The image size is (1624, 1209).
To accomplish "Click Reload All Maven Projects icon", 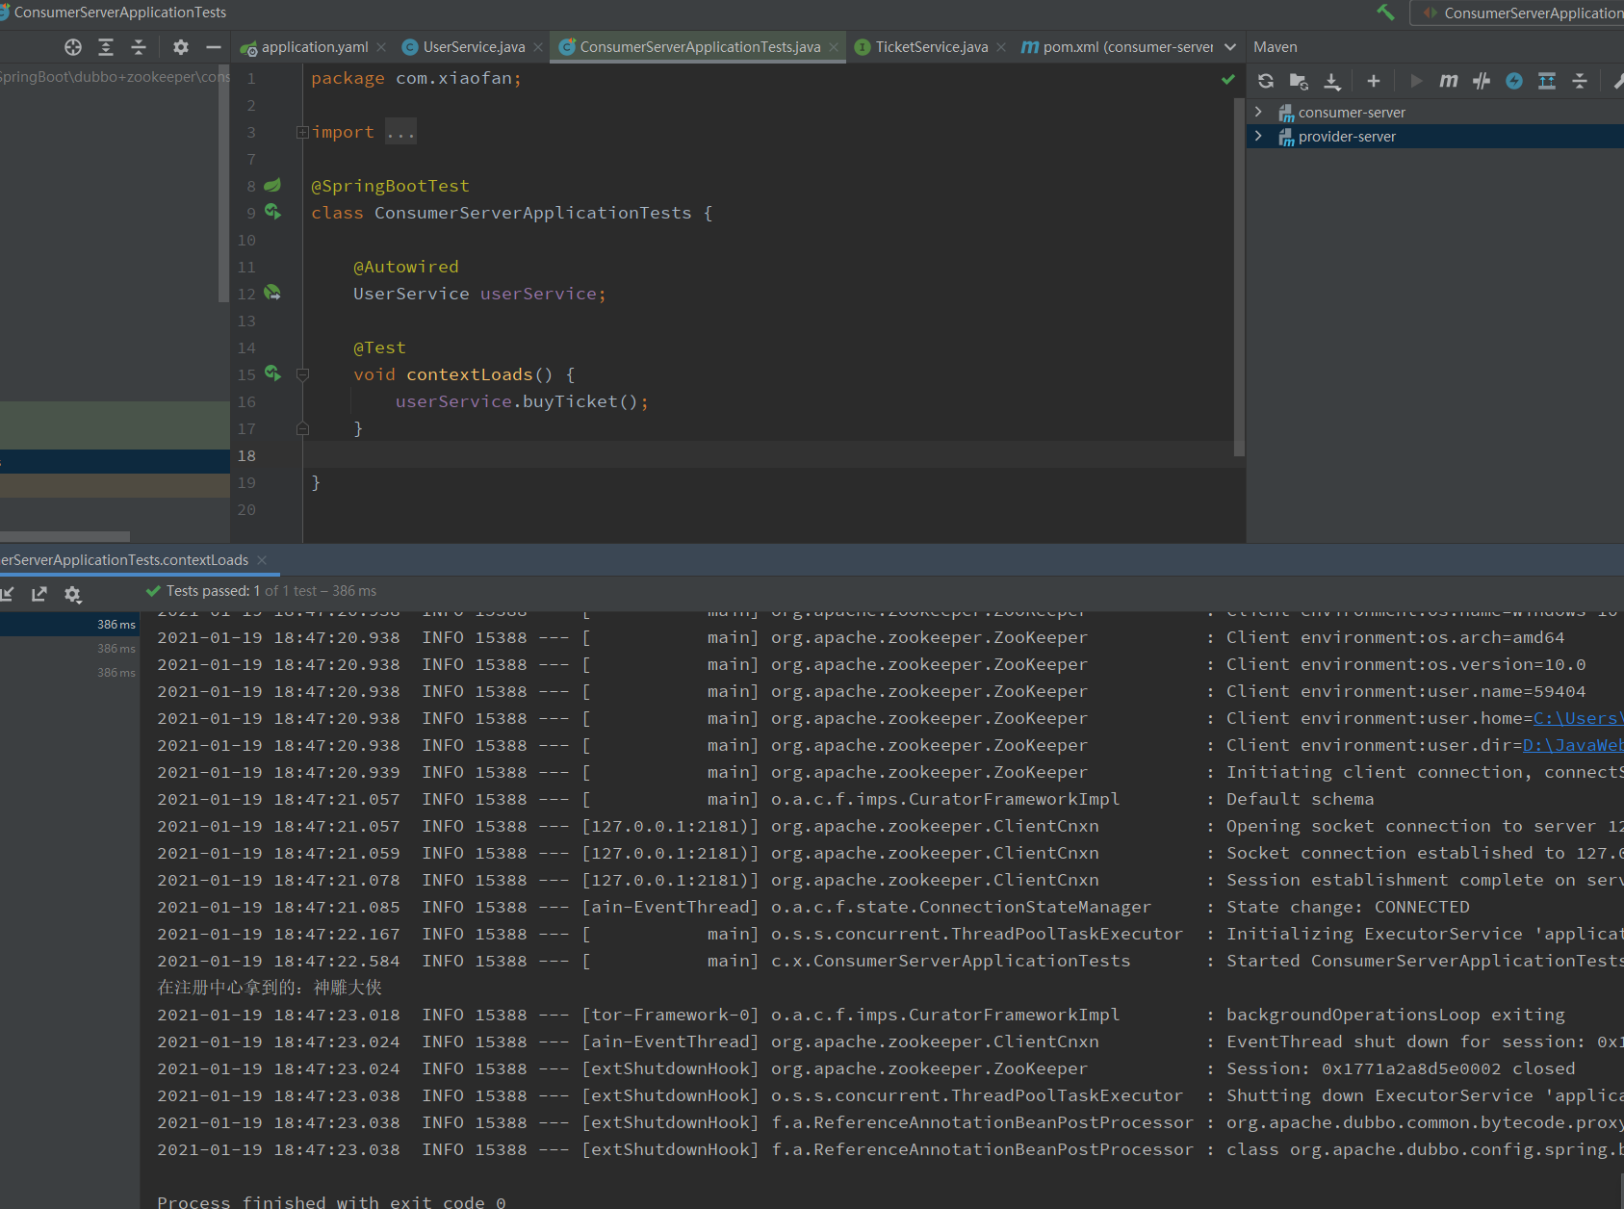I will click(x=1266, y=81).
